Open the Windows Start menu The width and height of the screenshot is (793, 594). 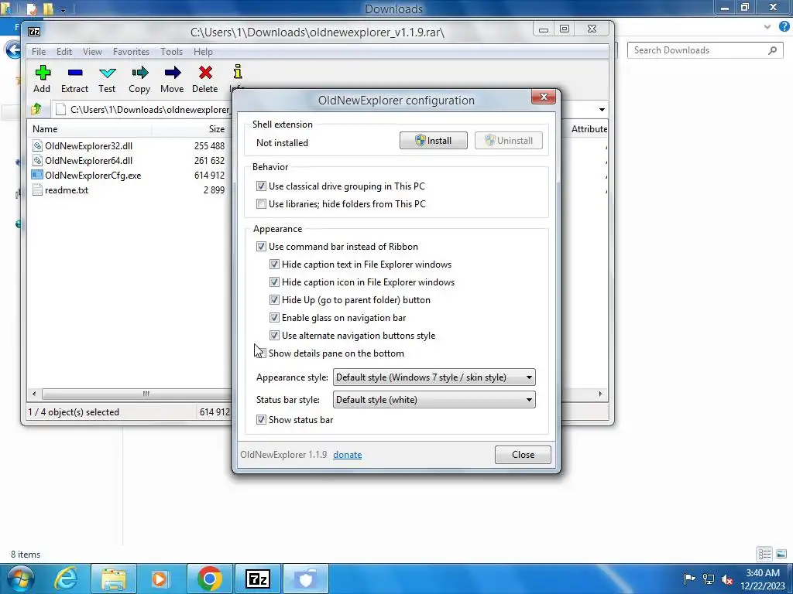pyautogui.click(x=20, y=579)
